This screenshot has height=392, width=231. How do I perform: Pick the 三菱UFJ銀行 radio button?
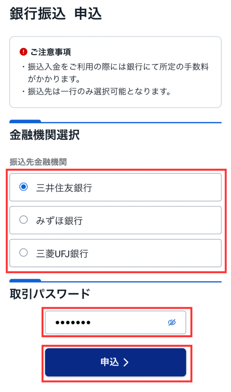point(24,253)
